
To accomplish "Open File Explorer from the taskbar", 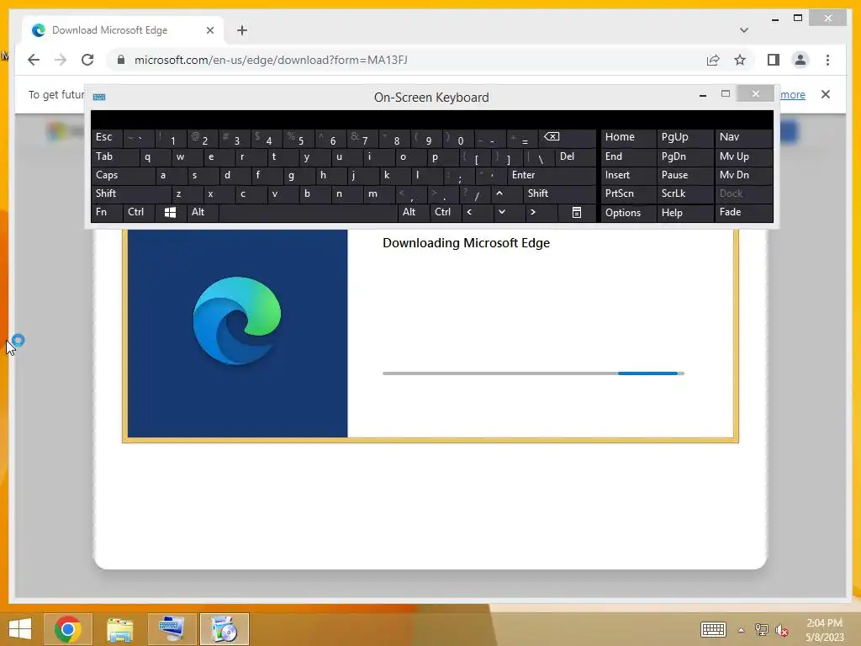I will tap(119, 629).
